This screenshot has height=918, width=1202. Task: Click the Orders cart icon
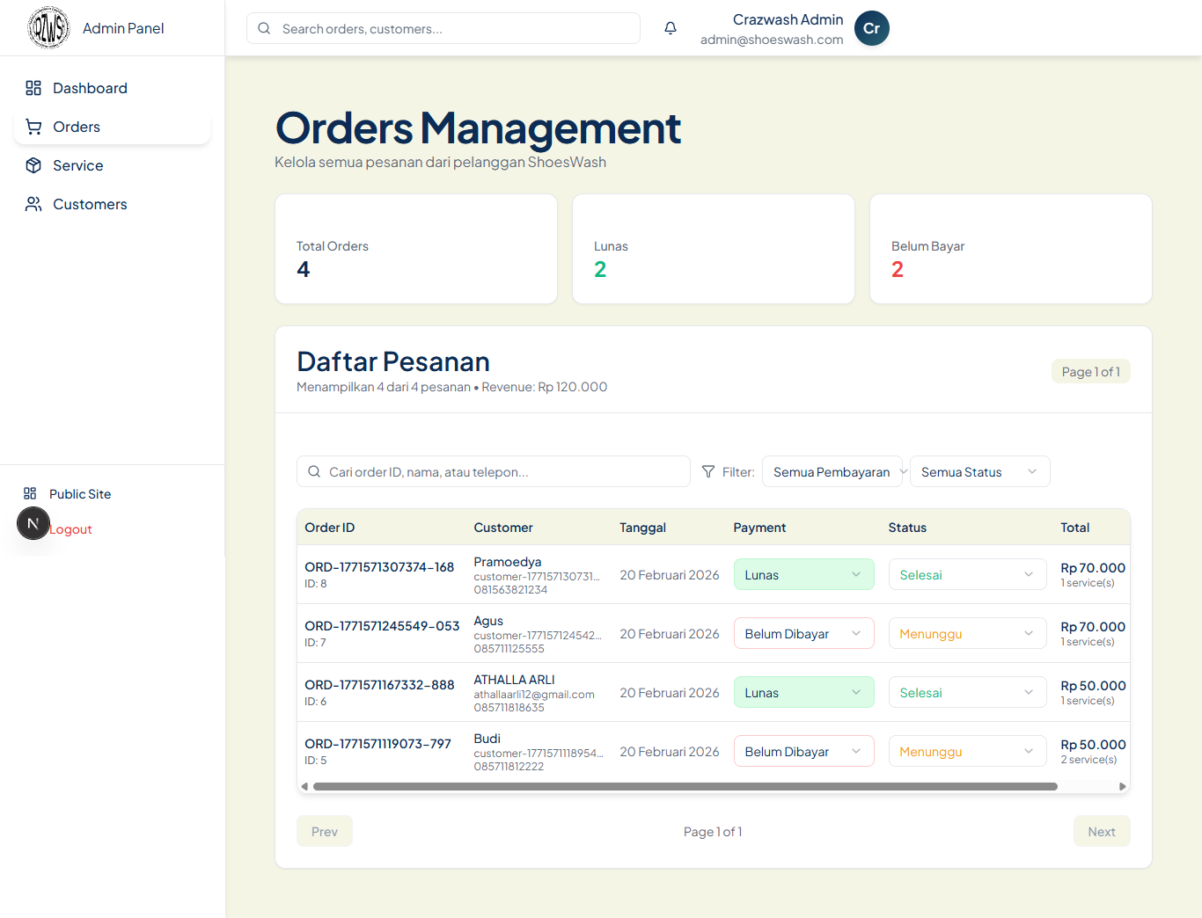point(33,127)
